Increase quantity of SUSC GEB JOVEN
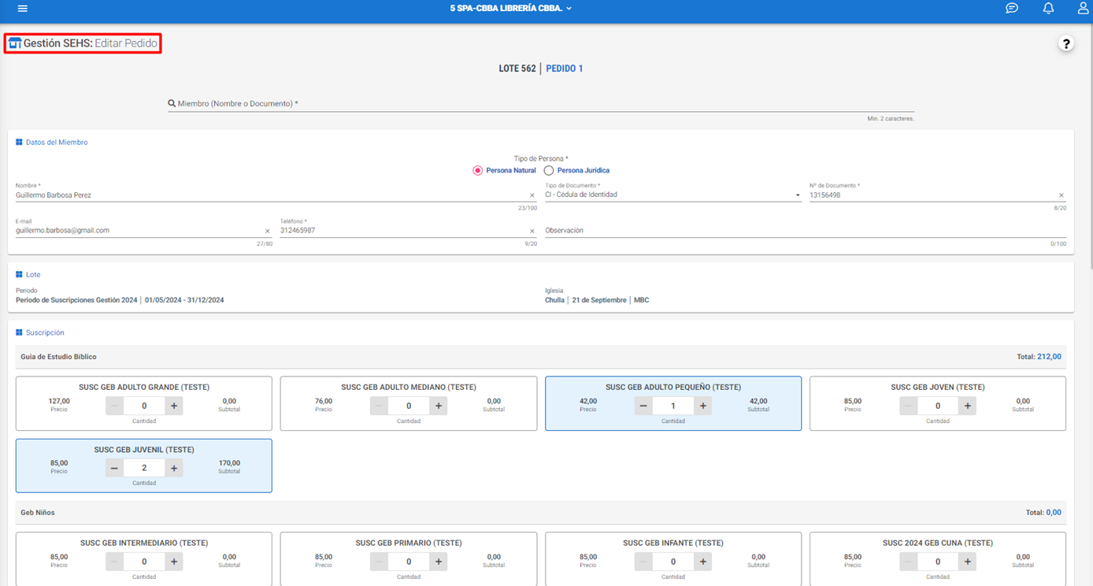This screenshot has height=586, width=1093. point(968,406)
